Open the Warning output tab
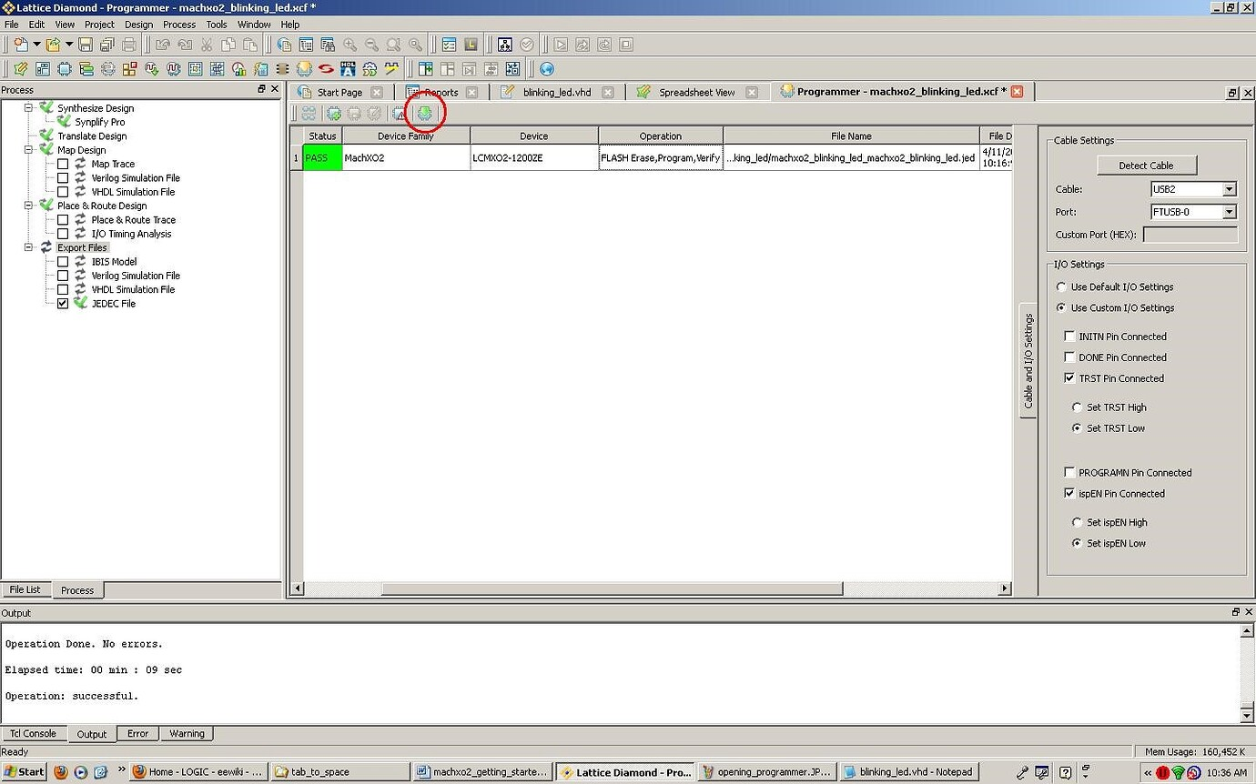Image resolution: width=1256 pixels, height=784 pixels. [187, 733]
